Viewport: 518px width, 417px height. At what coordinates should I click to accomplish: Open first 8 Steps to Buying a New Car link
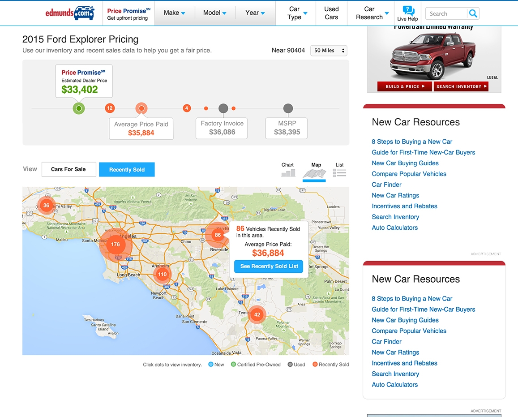(x=411, y=142)
